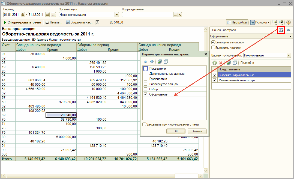Image resolution: width=294 pixels, height=179 pixels.
Task: Toggle the Настройка panel button
Action: 237,22
